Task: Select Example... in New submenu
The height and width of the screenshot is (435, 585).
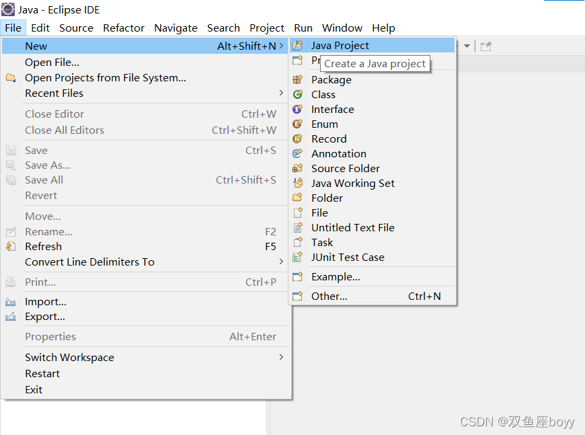Action: point(373,276)
